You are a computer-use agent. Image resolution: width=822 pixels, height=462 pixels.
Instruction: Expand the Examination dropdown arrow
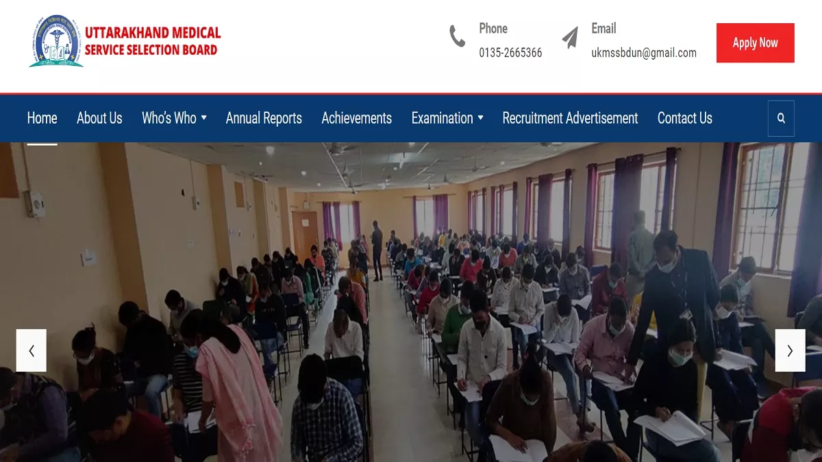click(x=480, y=118)
